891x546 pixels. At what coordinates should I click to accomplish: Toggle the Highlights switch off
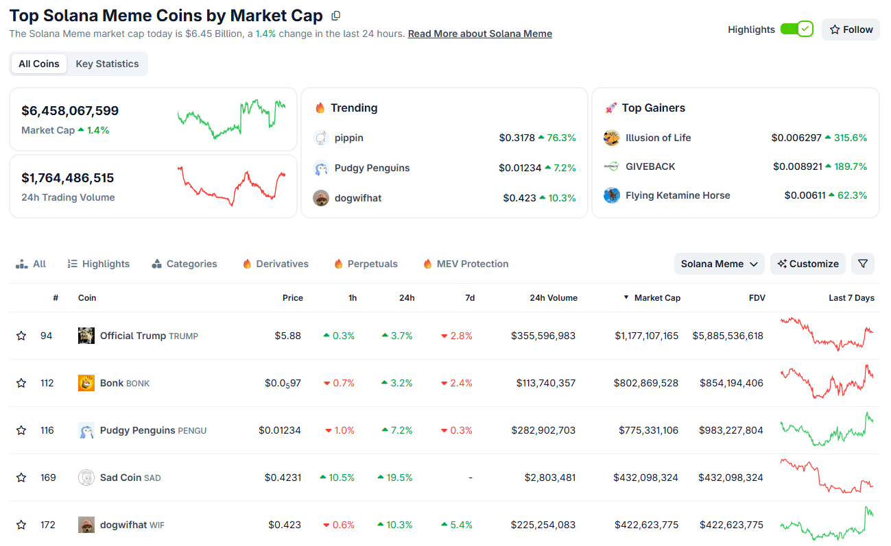tap(796, 29)
